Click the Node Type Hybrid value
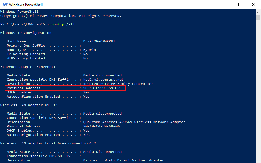 coord(89,50)
